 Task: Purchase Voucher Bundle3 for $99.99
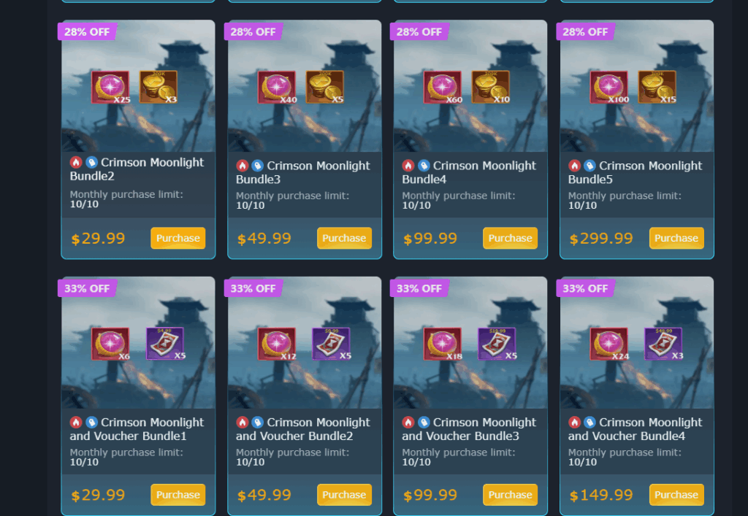(x=510, y=495)
